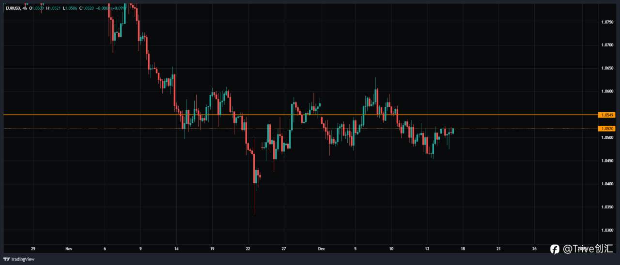Click the 9 date label on time axis
Screen dimensions: 620x265
(140, 249)
